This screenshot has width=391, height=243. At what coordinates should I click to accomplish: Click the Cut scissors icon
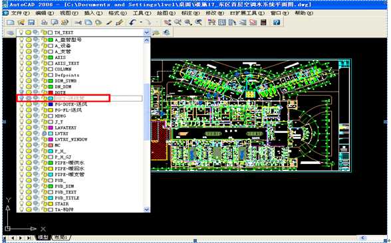pos(78,23)
